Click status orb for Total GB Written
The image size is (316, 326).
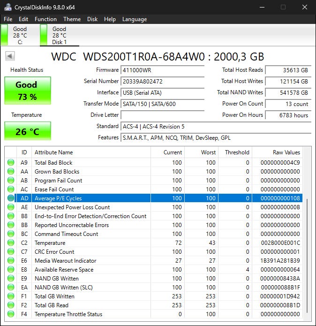pos(11,296)
